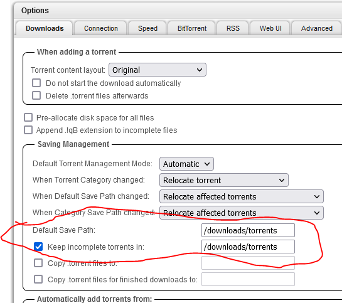342x303 pixels.
Task: Open When Default Save Path changed dropdown
Action: click(x=242, y=196)
